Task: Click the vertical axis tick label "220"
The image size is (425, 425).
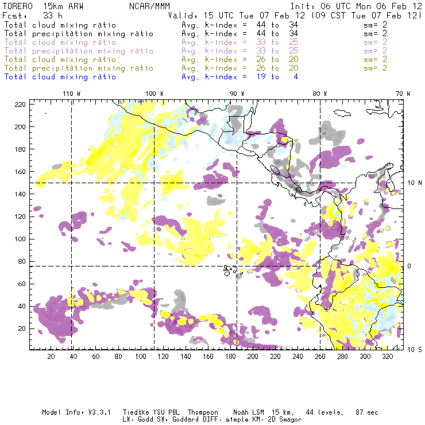Action: click(x=20, y=105)
